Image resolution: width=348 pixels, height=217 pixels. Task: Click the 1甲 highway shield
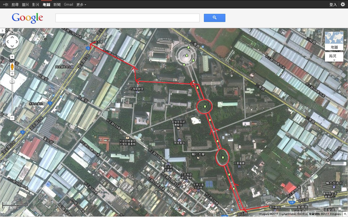coord(292,202)
